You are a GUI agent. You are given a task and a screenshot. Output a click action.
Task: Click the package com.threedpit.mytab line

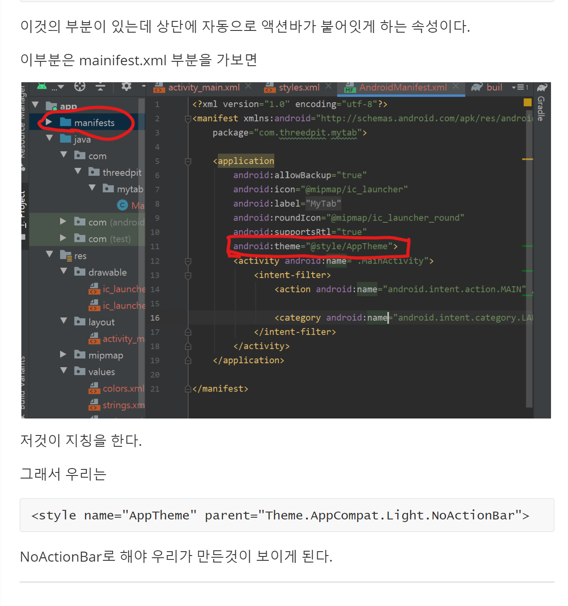click(x=290, y=133)
